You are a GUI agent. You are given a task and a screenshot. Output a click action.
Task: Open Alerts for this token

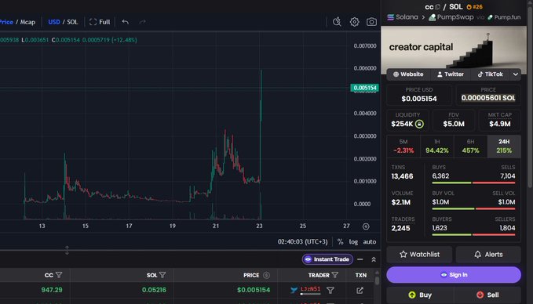coord(488,255)
